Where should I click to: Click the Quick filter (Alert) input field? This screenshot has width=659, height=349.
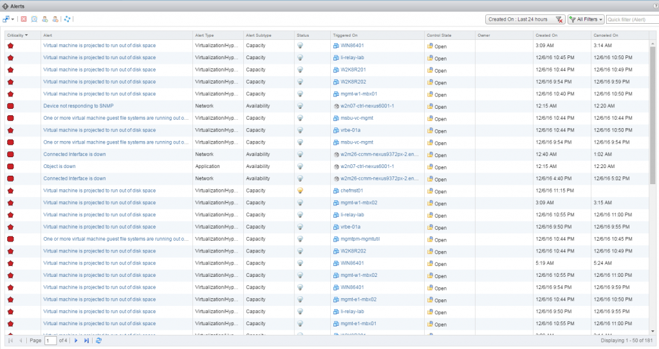pos(631,20)
